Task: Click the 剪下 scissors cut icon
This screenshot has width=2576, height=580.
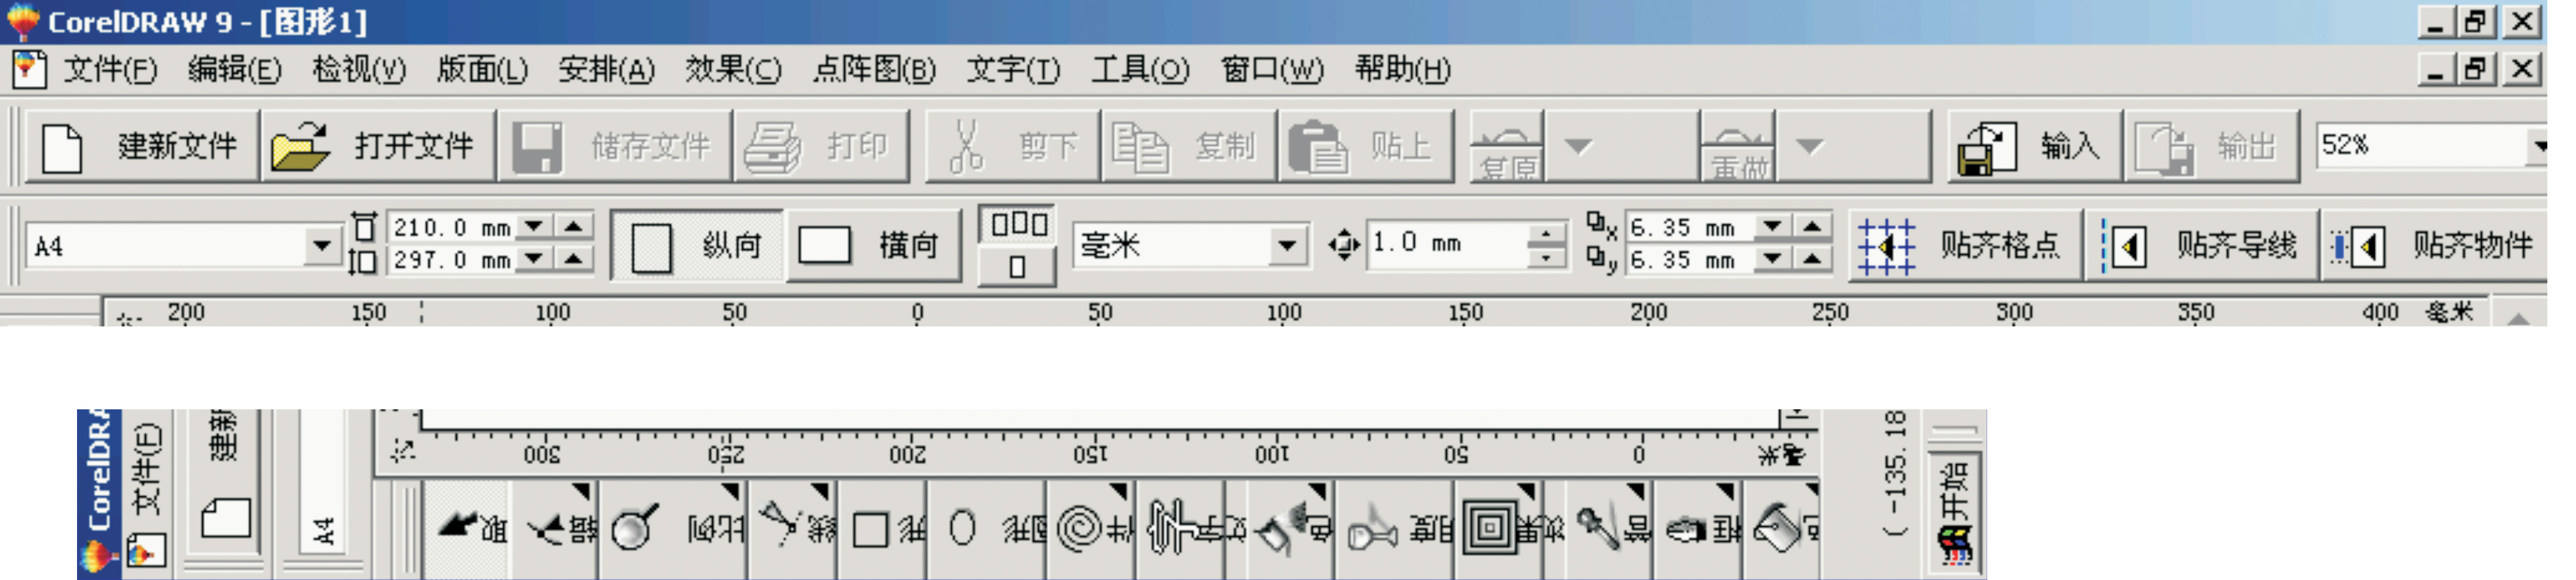Action: pyautogui.click(x=966, y=147)
